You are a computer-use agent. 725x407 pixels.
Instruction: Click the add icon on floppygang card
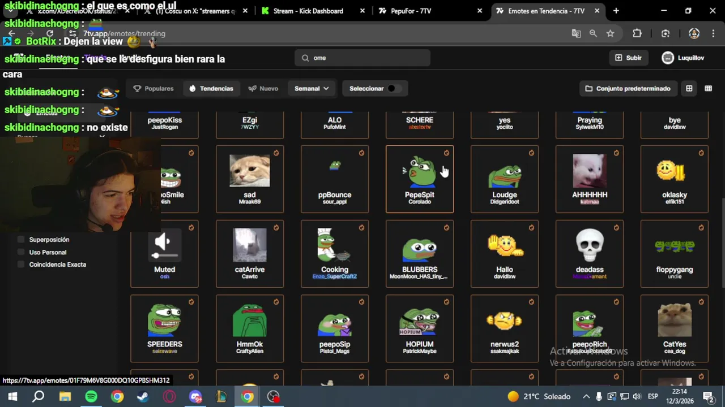tap(701, 227)
